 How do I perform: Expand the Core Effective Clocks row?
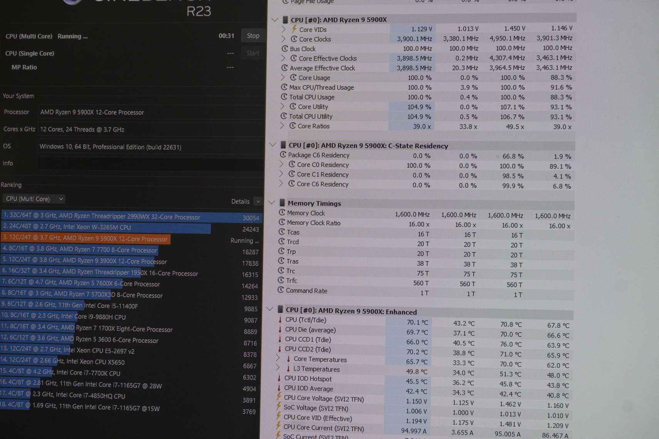pyautogui.click(x=283, y=58)
